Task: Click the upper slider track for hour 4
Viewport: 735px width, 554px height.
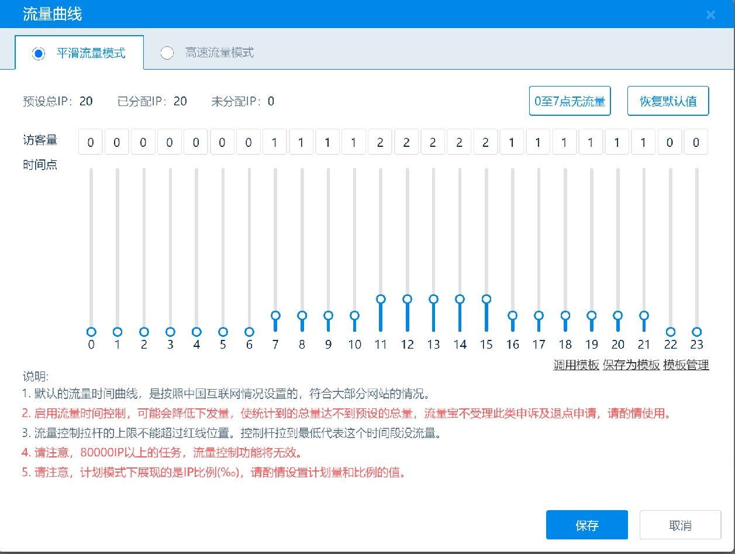Action: coord(196,222)
